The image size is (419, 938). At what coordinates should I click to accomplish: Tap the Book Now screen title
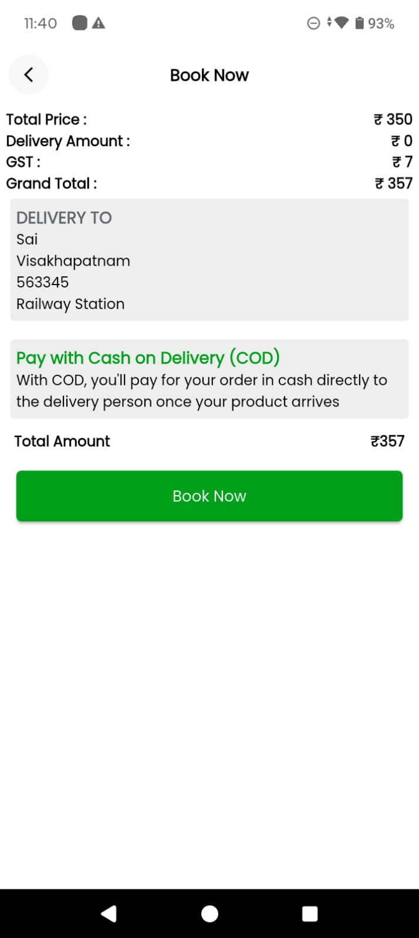(x=209, y=75)
